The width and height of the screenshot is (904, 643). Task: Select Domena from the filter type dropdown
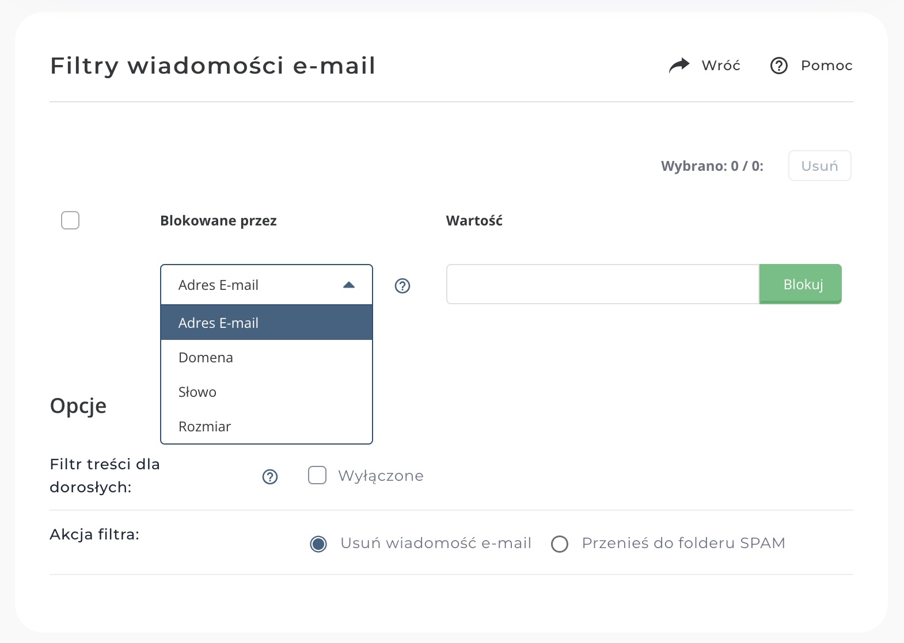tap(206, 357)
